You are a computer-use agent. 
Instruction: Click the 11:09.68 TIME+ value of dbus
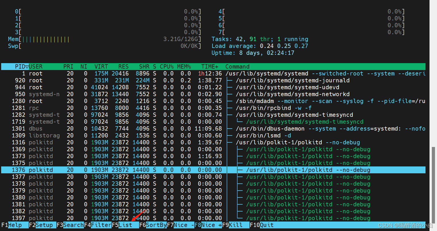point(208,129)
